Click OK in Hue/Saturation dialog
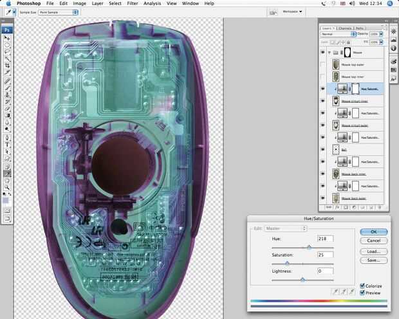This screenshot has height=319, width=399. coord(373,232)
